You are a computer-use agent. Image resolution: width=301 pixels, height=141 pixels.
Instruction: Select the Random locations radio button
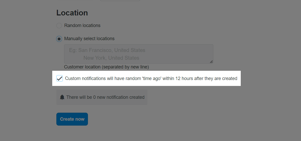pyautogui.click(x=59, y=25)
